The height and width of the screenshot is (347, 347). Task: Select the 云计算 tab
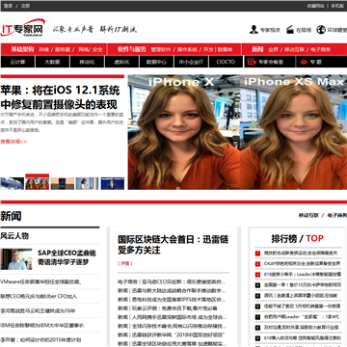coord(17,62)
